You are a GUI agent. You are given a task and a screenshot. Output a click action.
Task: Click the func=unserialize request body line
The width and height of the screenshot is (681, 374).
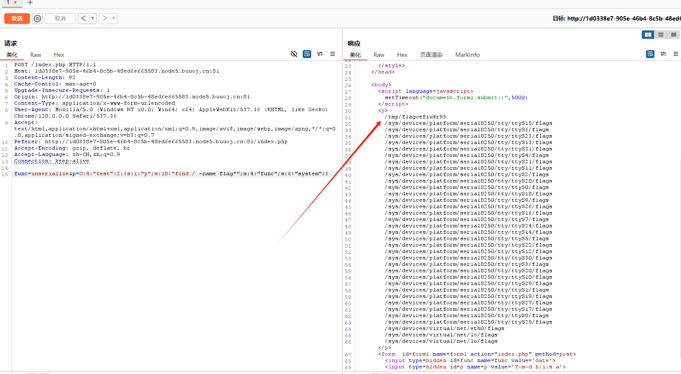171,174
